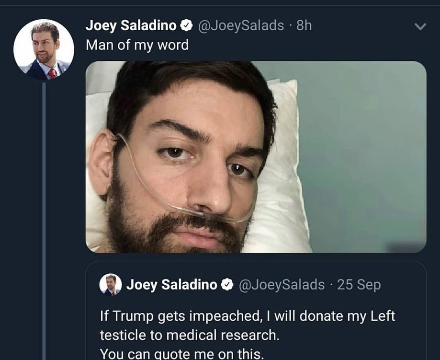
Task: Click the "If Trump gets impeached" quoted text line
Action: click(248, 316)
